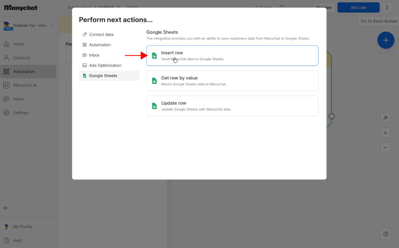The height and width of the screenshot is (248, 399).
Task: Choose Get row by value action
Action: pos(232,81)
